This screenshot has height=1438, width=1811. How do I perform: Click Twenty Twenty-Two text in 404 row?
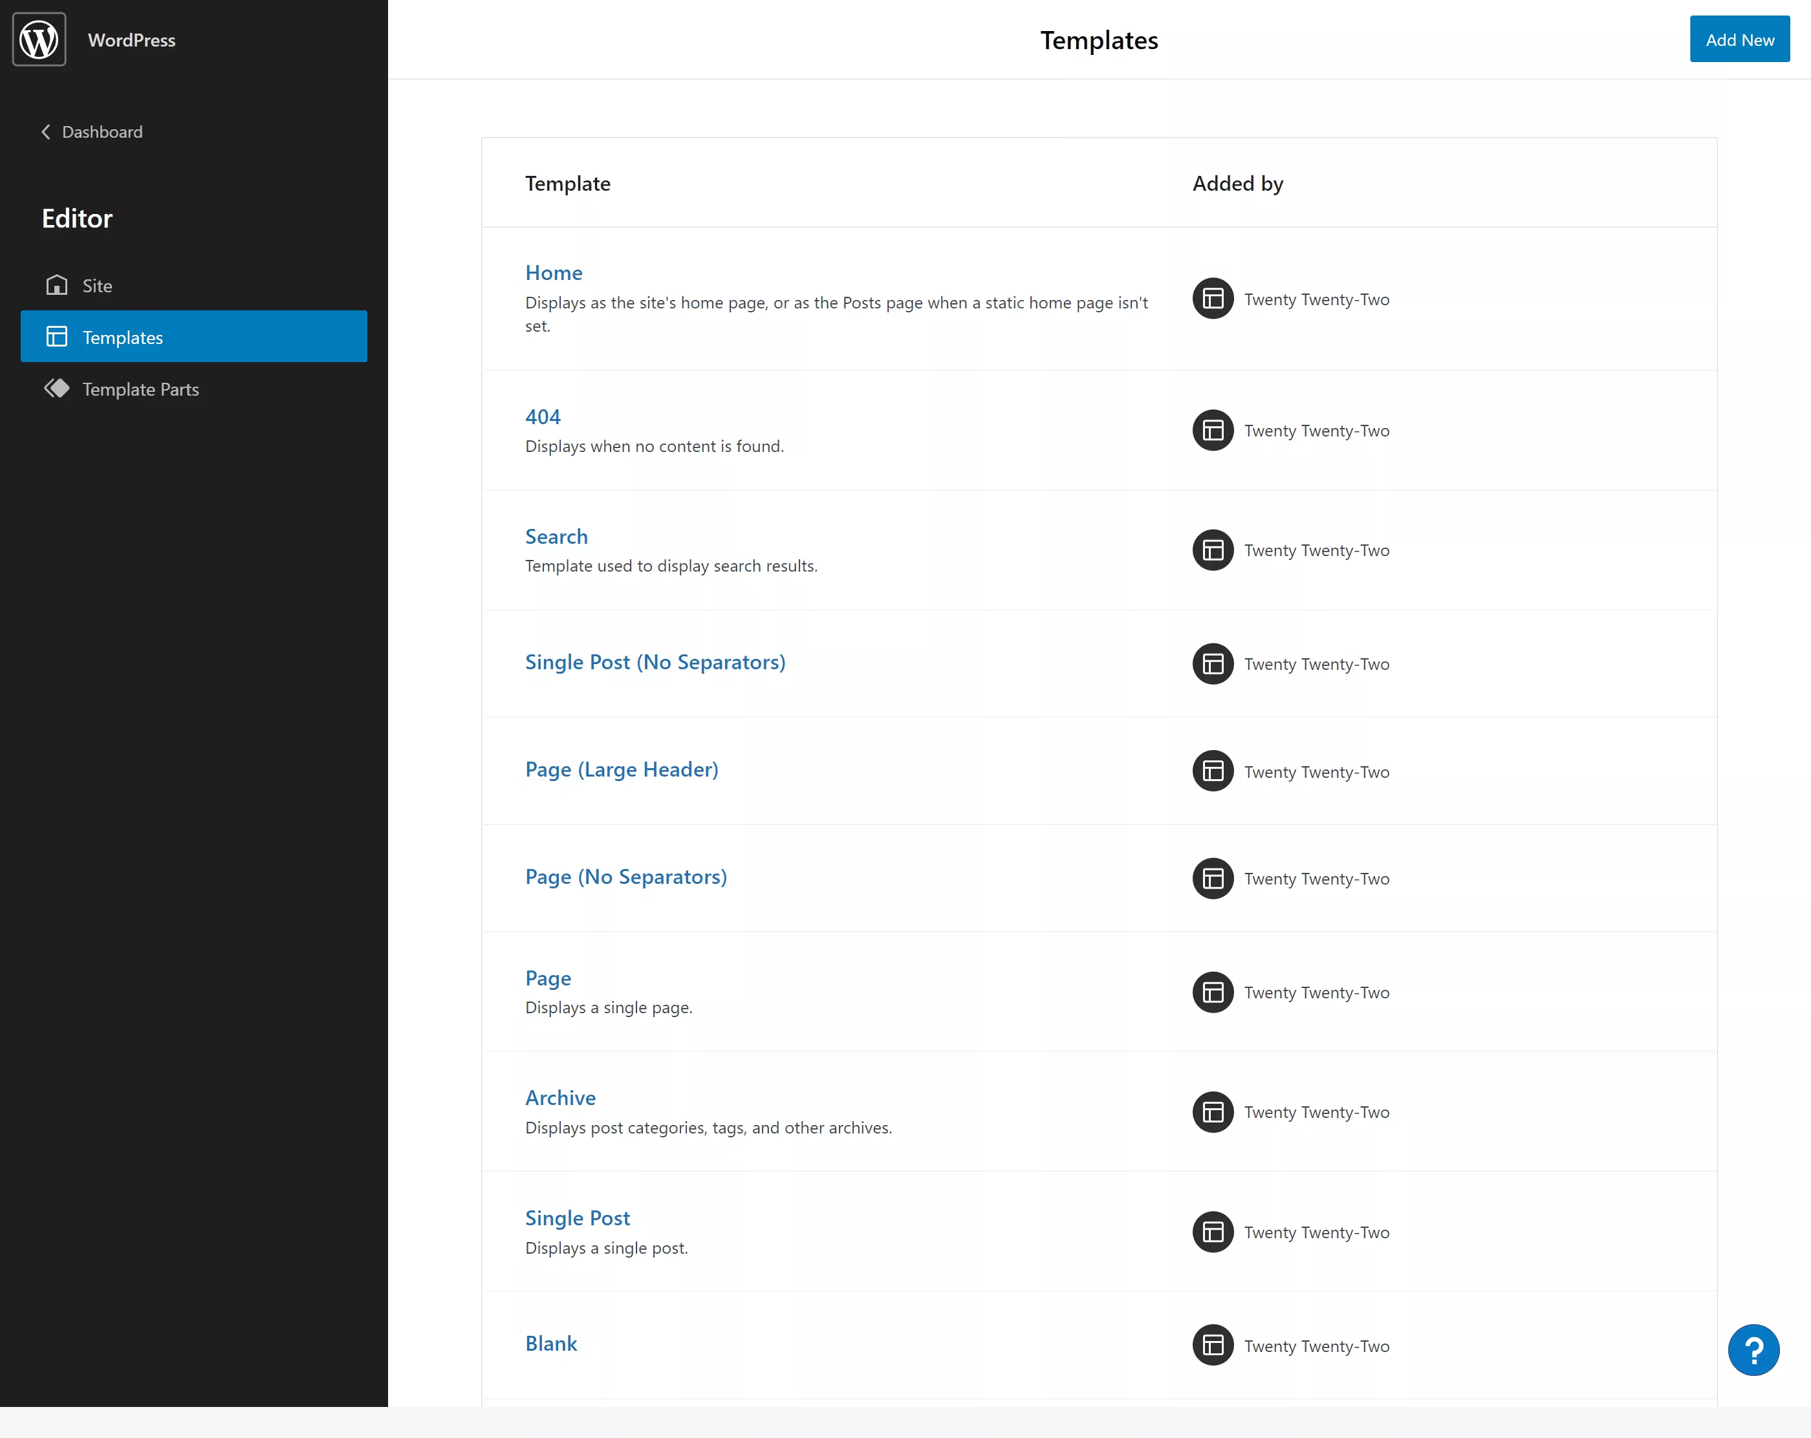click(1317, 430)
